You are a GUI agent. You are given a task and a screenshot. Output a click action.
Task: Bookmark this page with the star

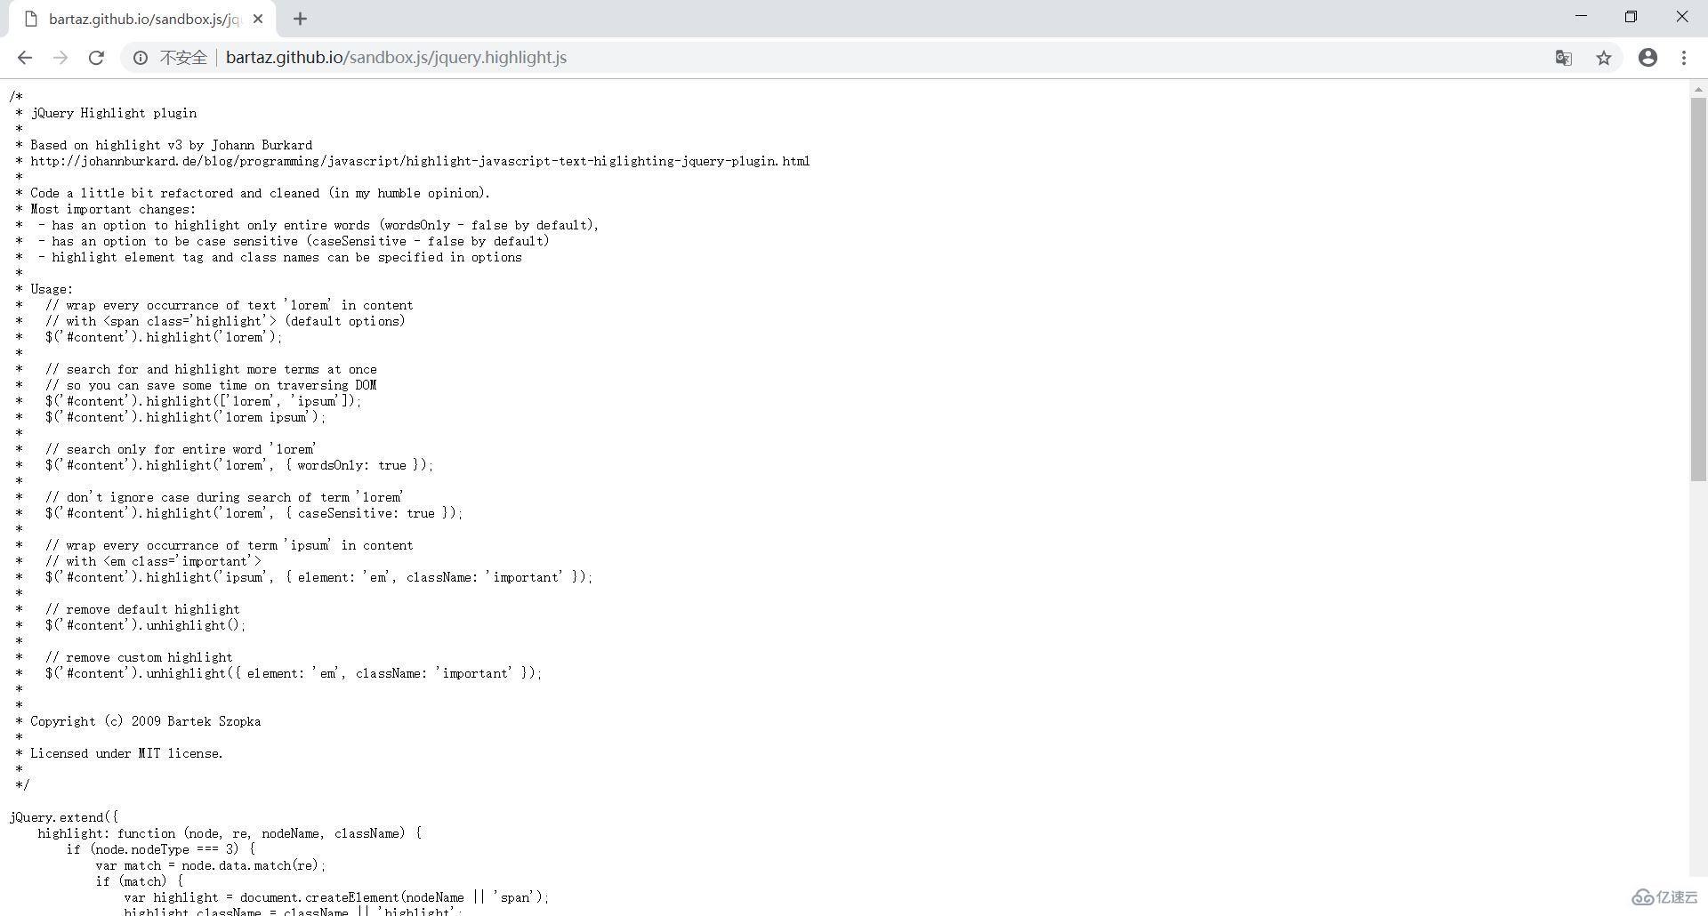pyautogui.click(x=1604, y=58)
